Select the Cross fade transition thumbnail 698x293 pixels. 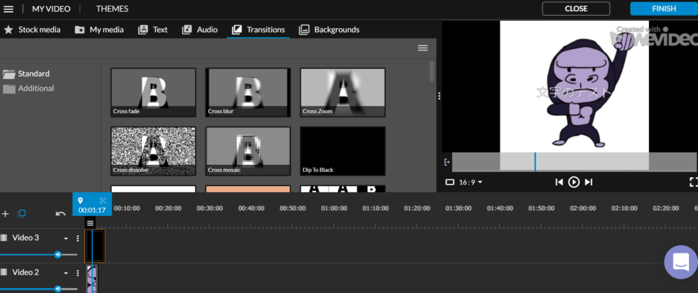pyautogui.click(x=153, y=92)
